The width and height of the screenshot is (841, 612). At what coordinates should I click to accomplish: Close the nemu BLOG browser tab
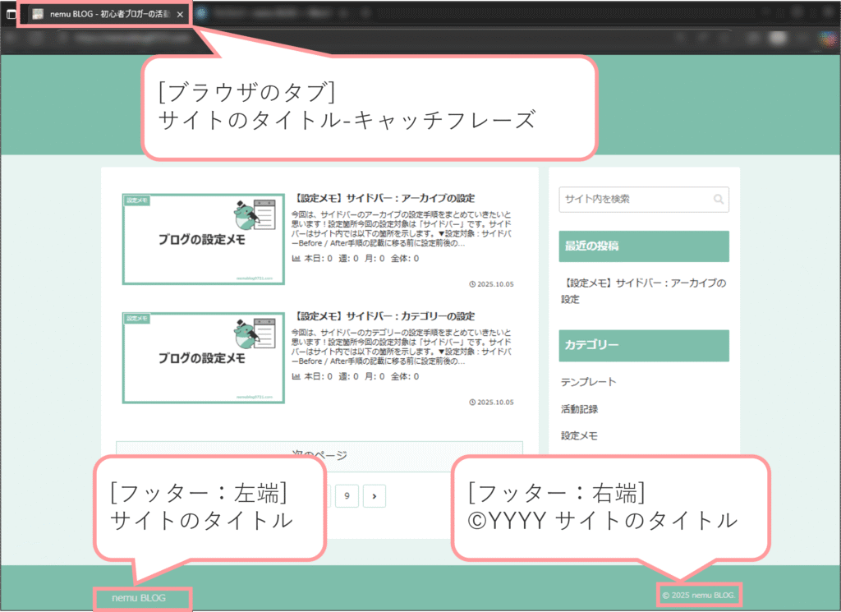point(180,15)
